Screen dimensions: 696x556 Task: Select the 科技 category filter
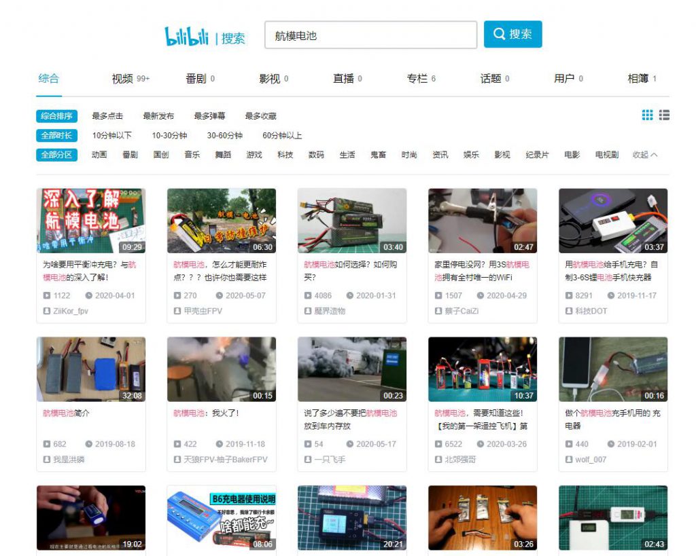[284, 154]
